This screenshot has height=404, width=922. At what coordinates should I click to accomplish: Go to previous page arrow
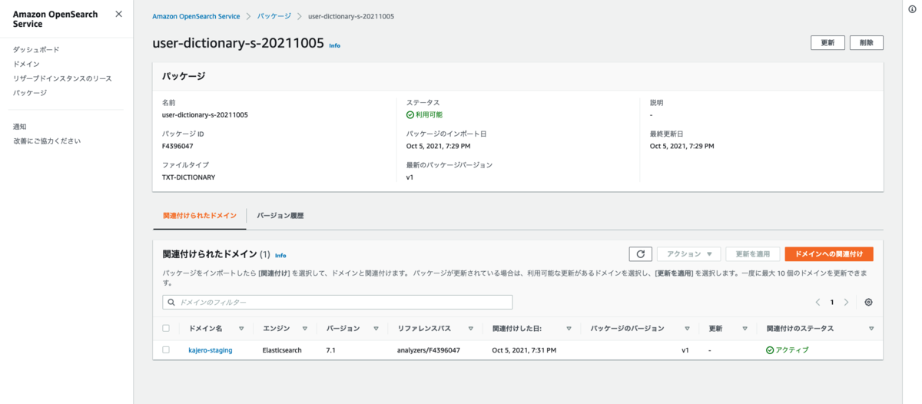[x=818, y=302]
